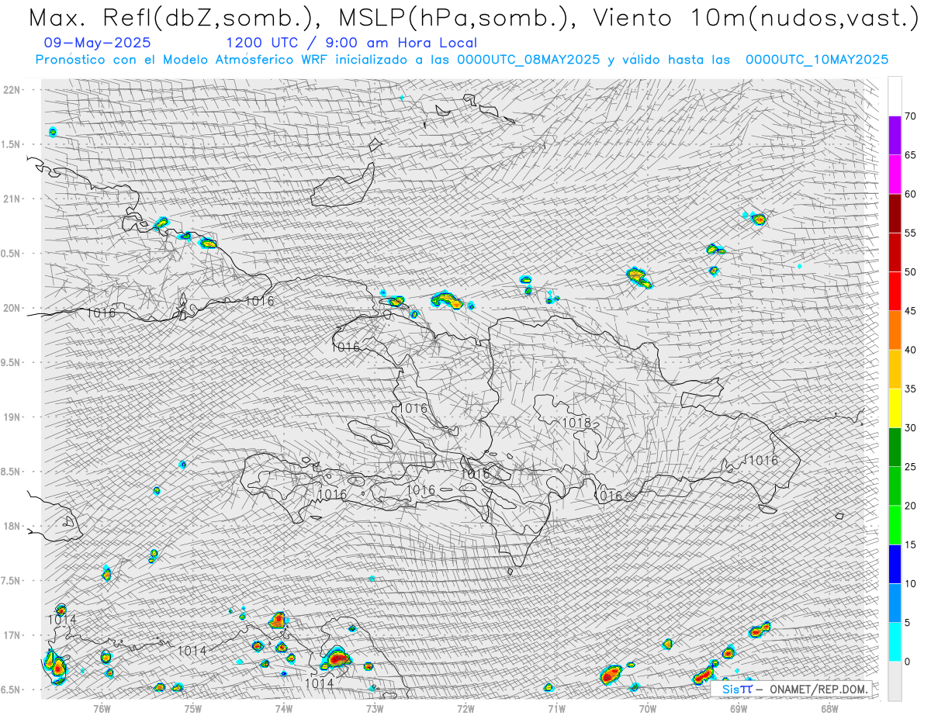Viewport: 931px width, 719px height.
Task: Click the colorbar value '40'
Action: (x=911, y=350)
